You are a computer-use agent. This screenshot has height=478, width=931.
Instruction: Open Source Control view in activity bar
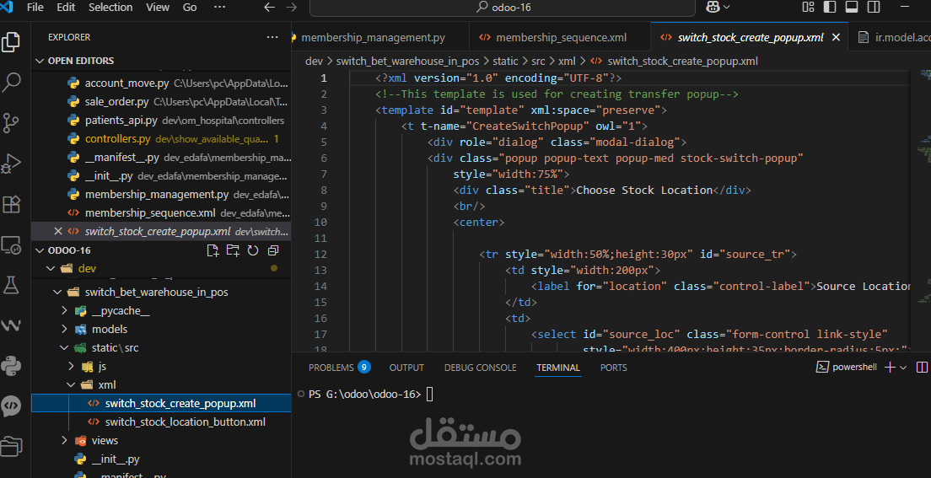11,122
